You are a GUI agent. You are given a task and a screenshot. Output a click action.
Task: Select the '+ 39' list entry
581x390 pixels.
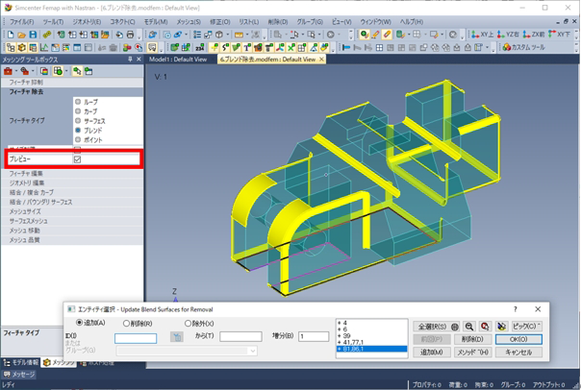coord(371,335)
